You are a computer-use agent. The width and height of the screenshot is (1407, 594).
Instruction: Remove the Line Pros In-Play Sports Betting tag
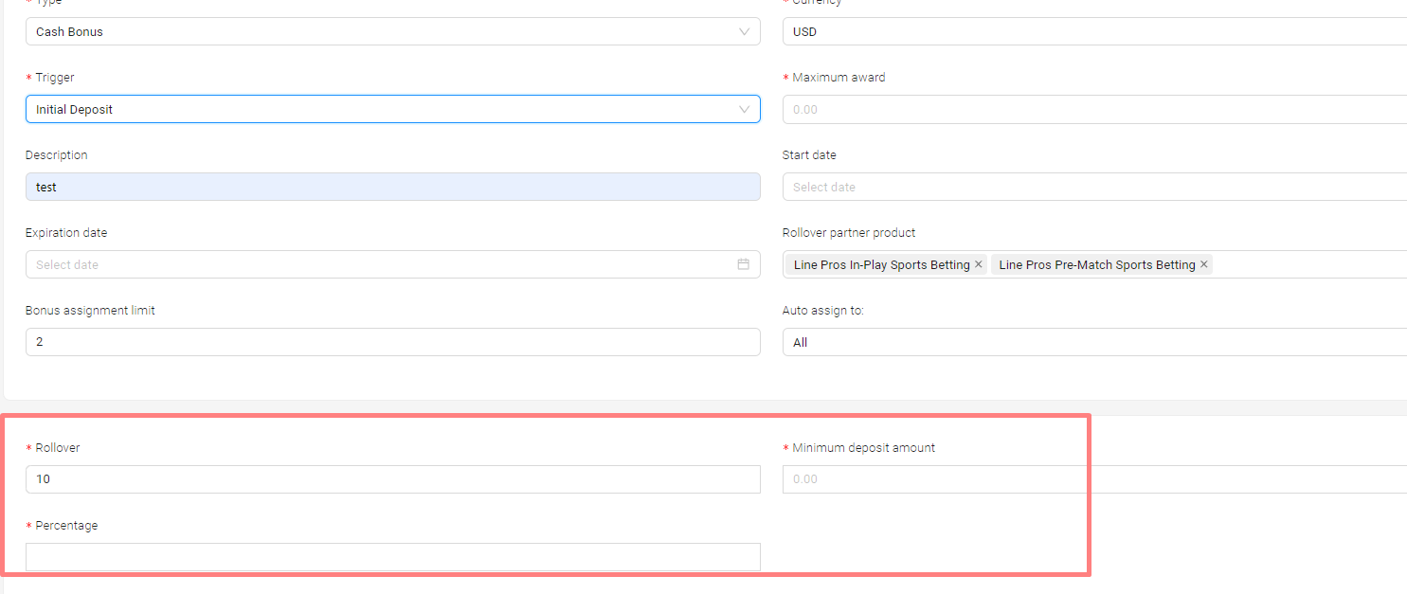978,264
